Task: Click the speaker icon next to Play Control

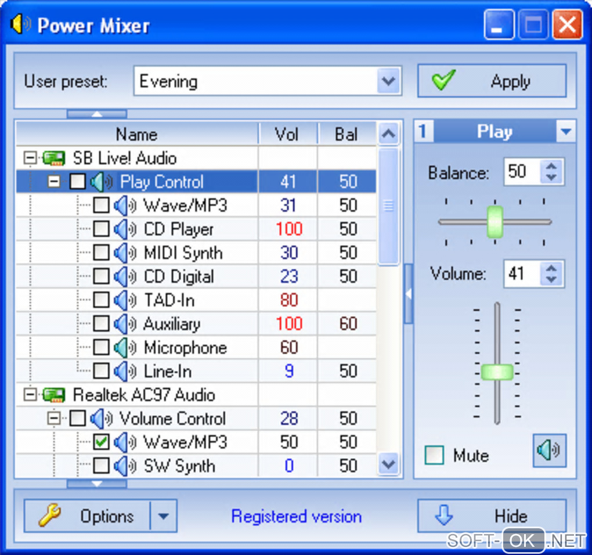Action: click(x=101, y=182)
